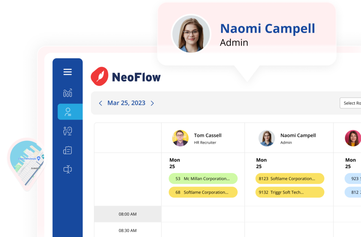
Task: Open the Select Role dropdown
Action: [351, 103]
